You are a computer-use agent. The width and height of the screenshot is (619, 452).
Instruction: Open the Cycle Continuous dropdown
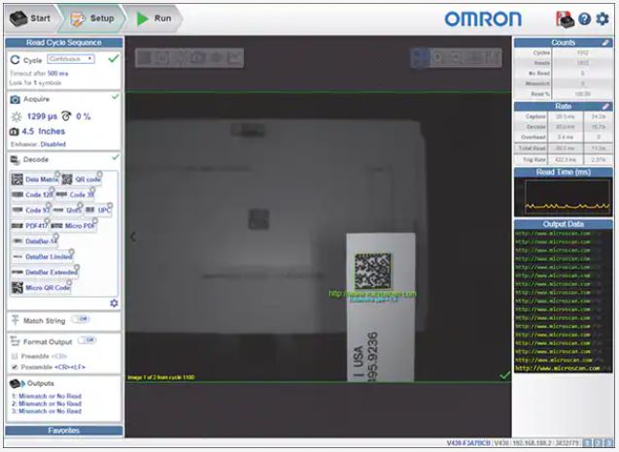(x=69, y=59)
